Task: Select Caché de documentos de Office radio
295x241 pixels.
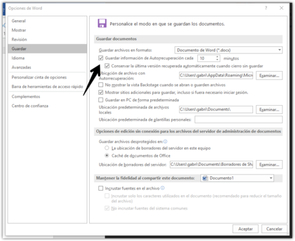Action: tap(107, 155)
